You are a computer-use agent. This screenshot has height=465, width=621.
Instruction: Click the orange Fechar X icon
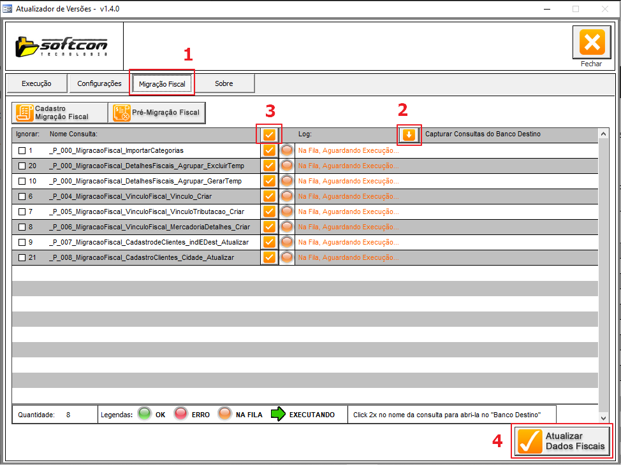591,43
